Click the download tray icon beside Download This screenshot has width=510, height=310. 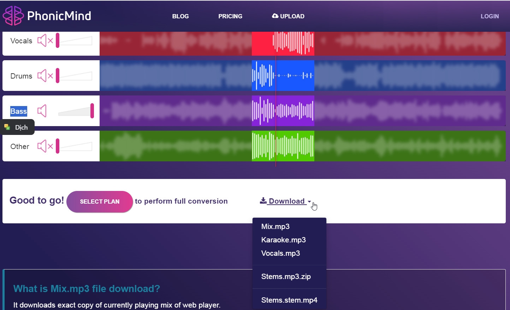pos(263,201)
